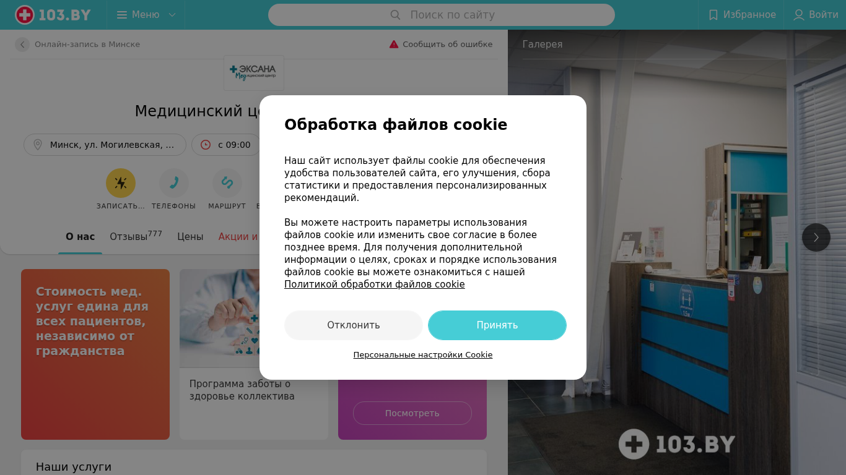Screen dimensions: 846x475
Task: Switch to the Цены tab
Action: tap(190, 236)
